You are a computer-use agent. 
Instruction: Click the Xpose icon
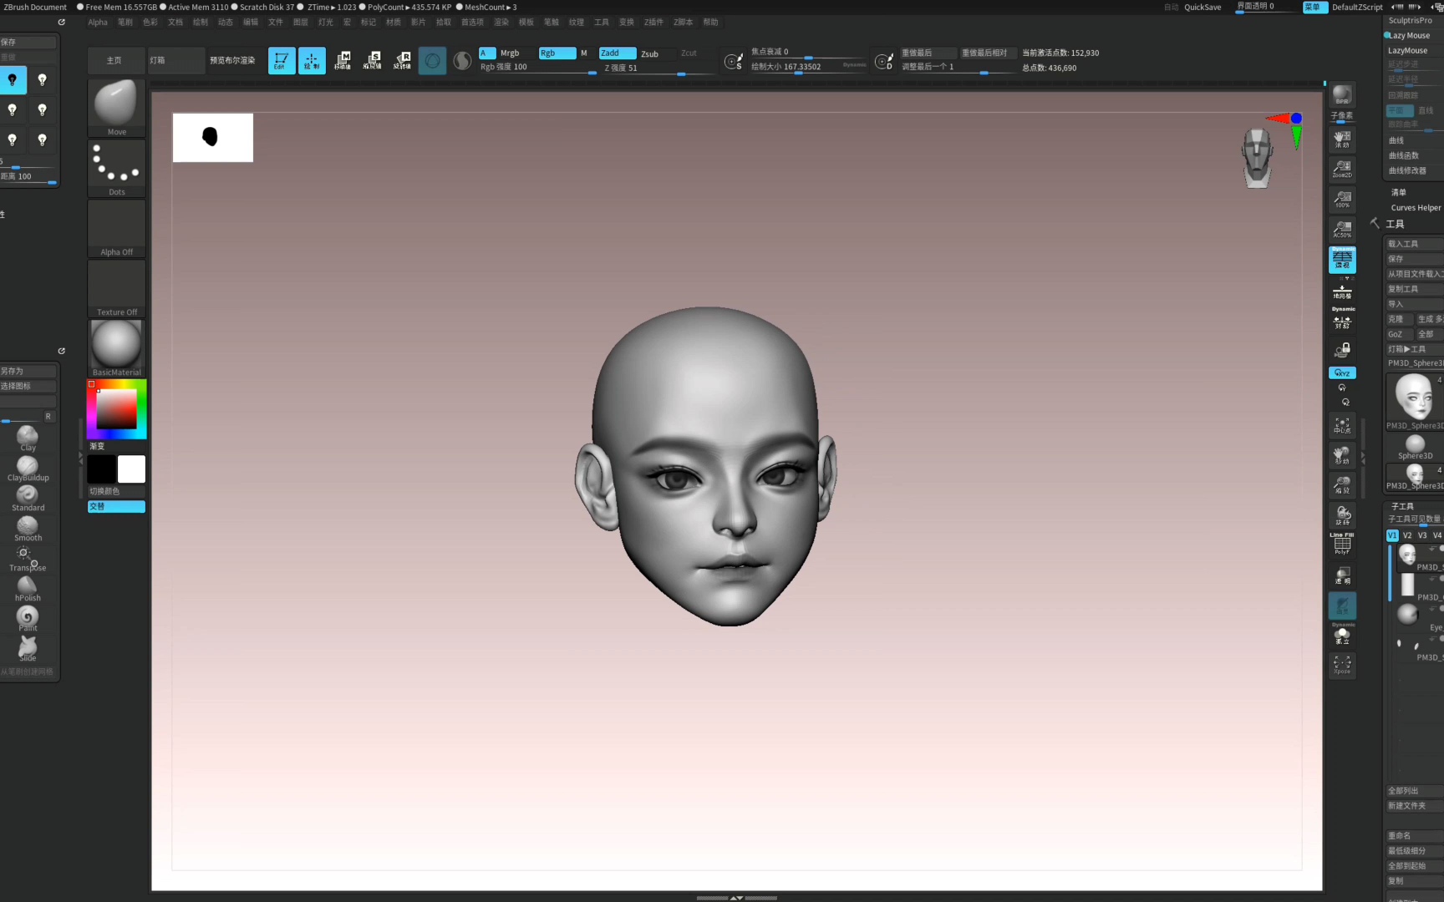tap(1342, 665)
